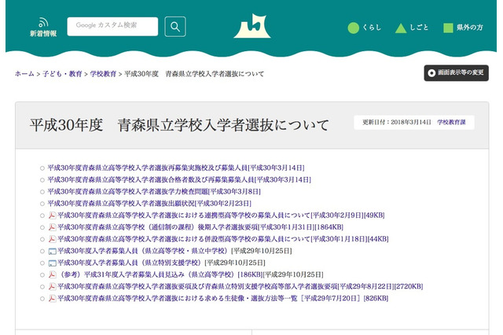
Task: Click the green circle くらし icon
Action: 353,28
